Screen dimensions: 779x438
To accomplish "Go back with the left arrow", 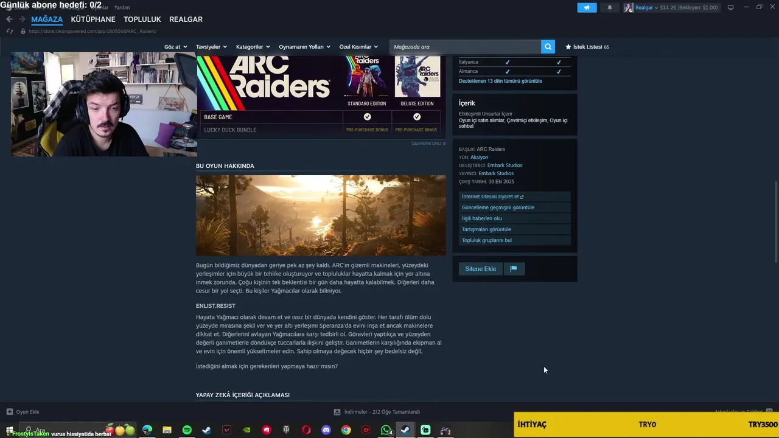I will pyautogui.click(x=9, y=19).
